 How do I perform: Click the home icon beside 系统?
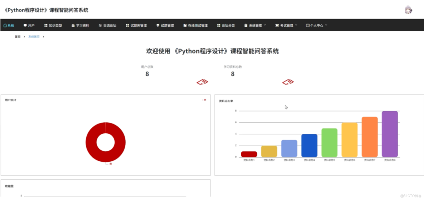5,26
